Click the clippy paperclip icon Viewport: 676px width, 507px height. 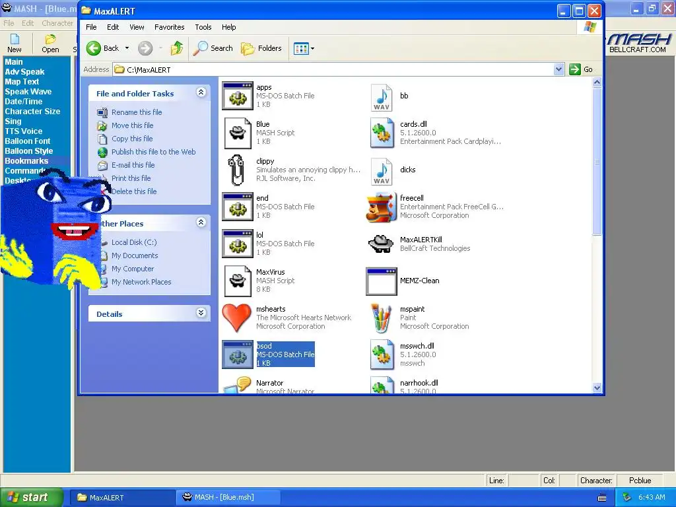tap(236, 170)
